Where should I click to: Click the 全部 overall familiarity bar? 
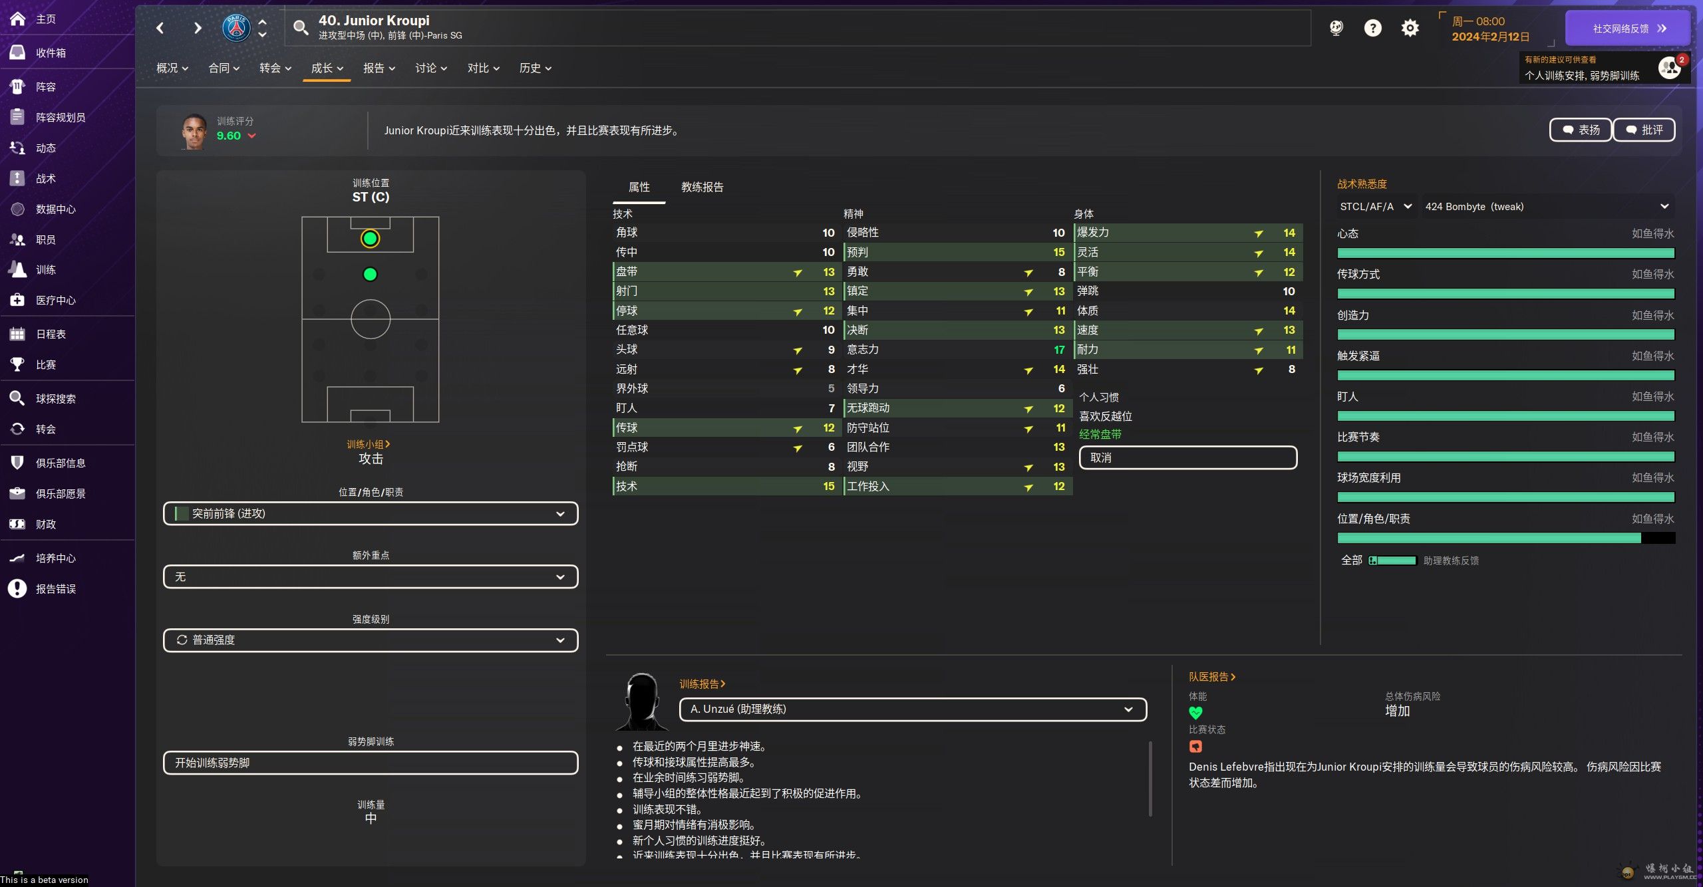tap(1393, 561)
